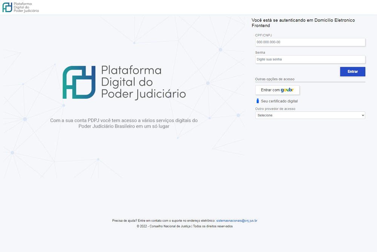Viewport: 377px width, 252px height.
Task: Click the blue Entrar button
Action: (352, 71)
